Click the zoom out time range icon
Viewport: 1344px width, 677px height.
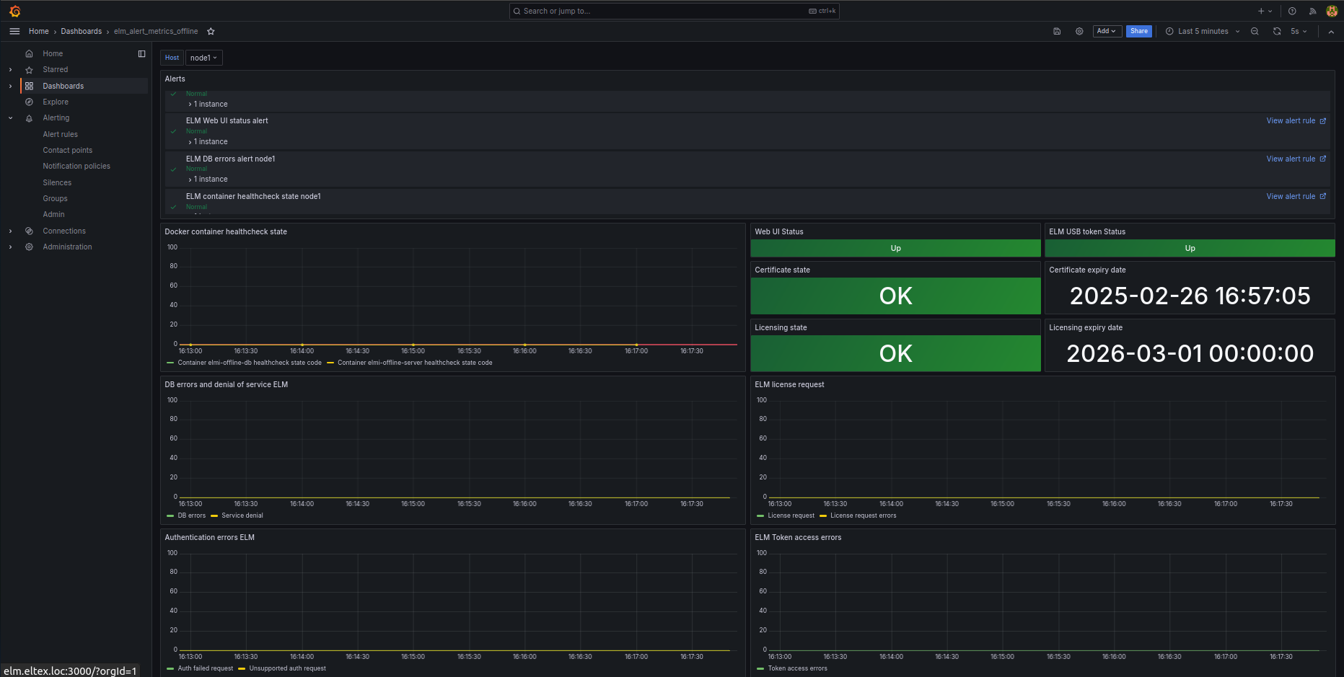point(1255,32)
